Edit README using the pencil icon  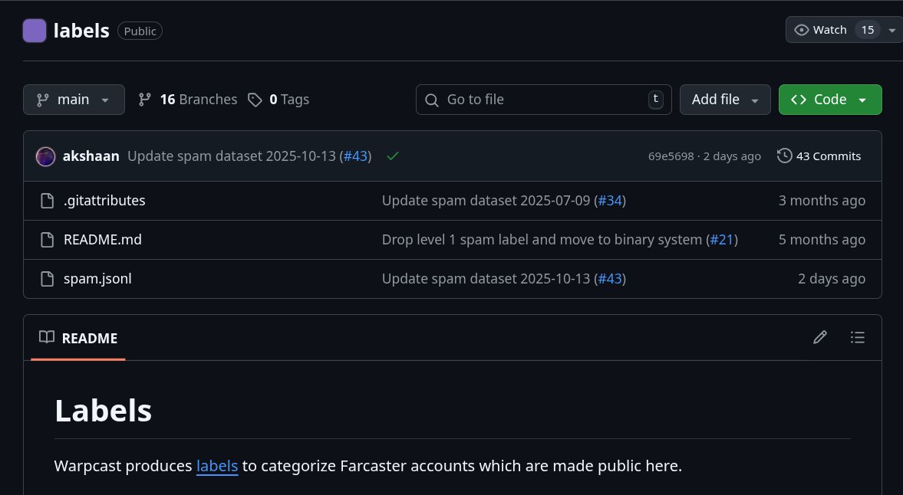(x=820, y=337)
